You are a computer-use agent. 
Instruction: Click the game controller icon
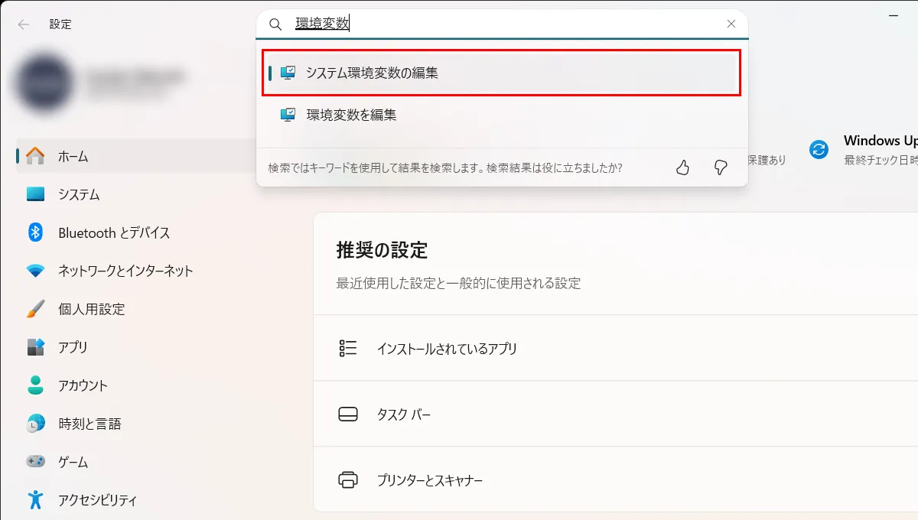pos(36,462)
